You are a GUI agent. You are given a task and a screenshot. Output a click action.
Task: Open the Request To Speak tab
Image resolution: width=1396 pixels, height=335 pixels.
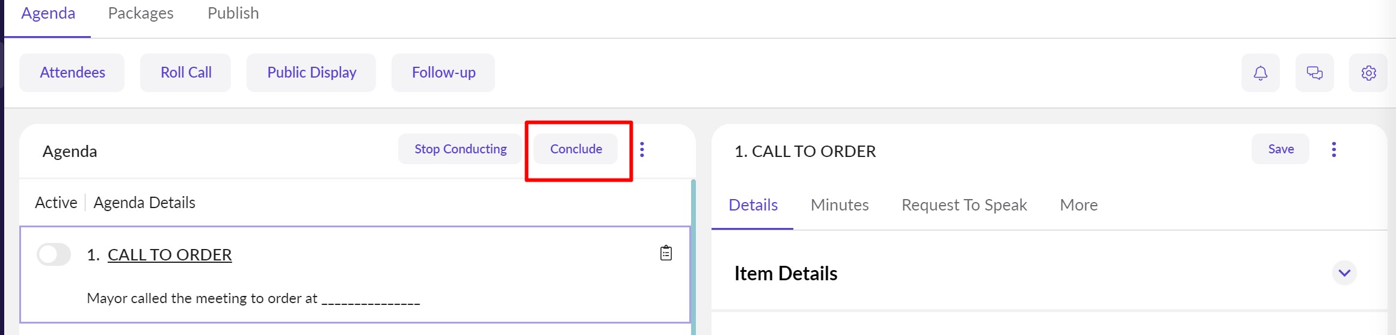click(x=964, y=205)
